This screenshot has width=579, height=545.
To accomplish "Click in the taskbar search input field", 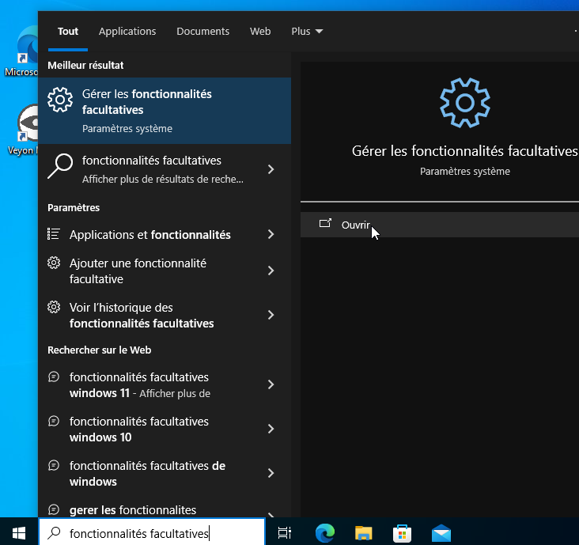I will (152, 532).
